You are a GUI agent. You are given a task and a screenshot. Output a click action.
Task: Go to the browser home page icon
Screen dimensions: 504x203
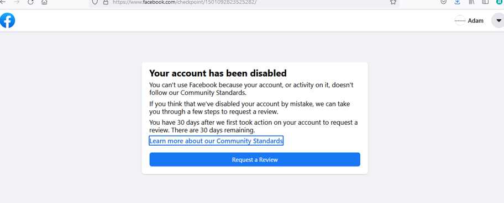click(x=44, y=2)
